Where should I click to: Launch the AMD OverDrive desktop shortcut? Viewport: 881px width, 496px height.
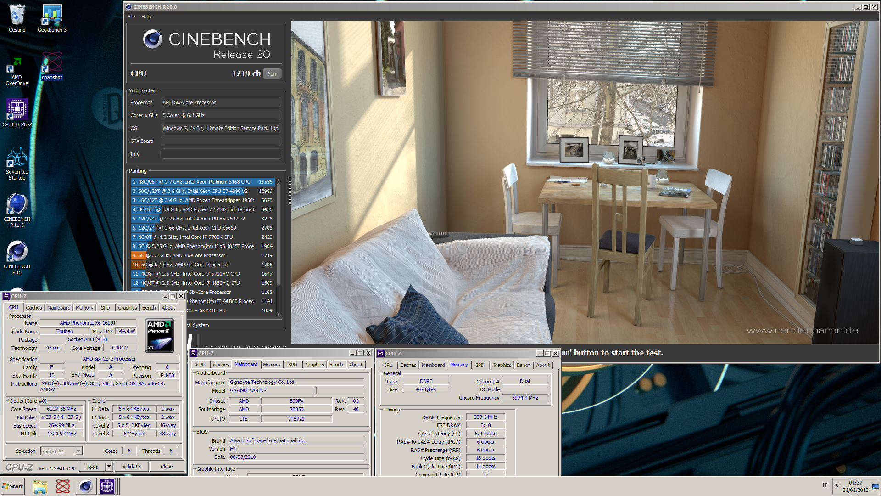[x=17, y=71]
